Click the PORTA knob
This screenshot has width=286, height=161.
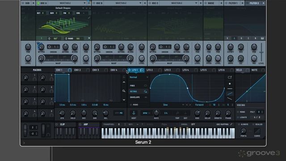[243, 131]
